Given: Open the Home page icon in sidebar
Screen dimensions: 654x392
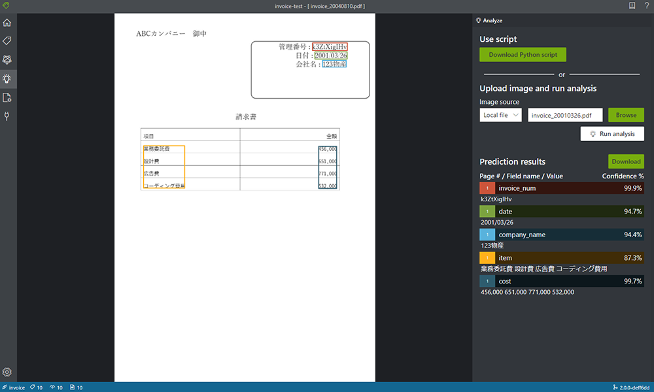Looking at the screenshot, I should point(7,22).
